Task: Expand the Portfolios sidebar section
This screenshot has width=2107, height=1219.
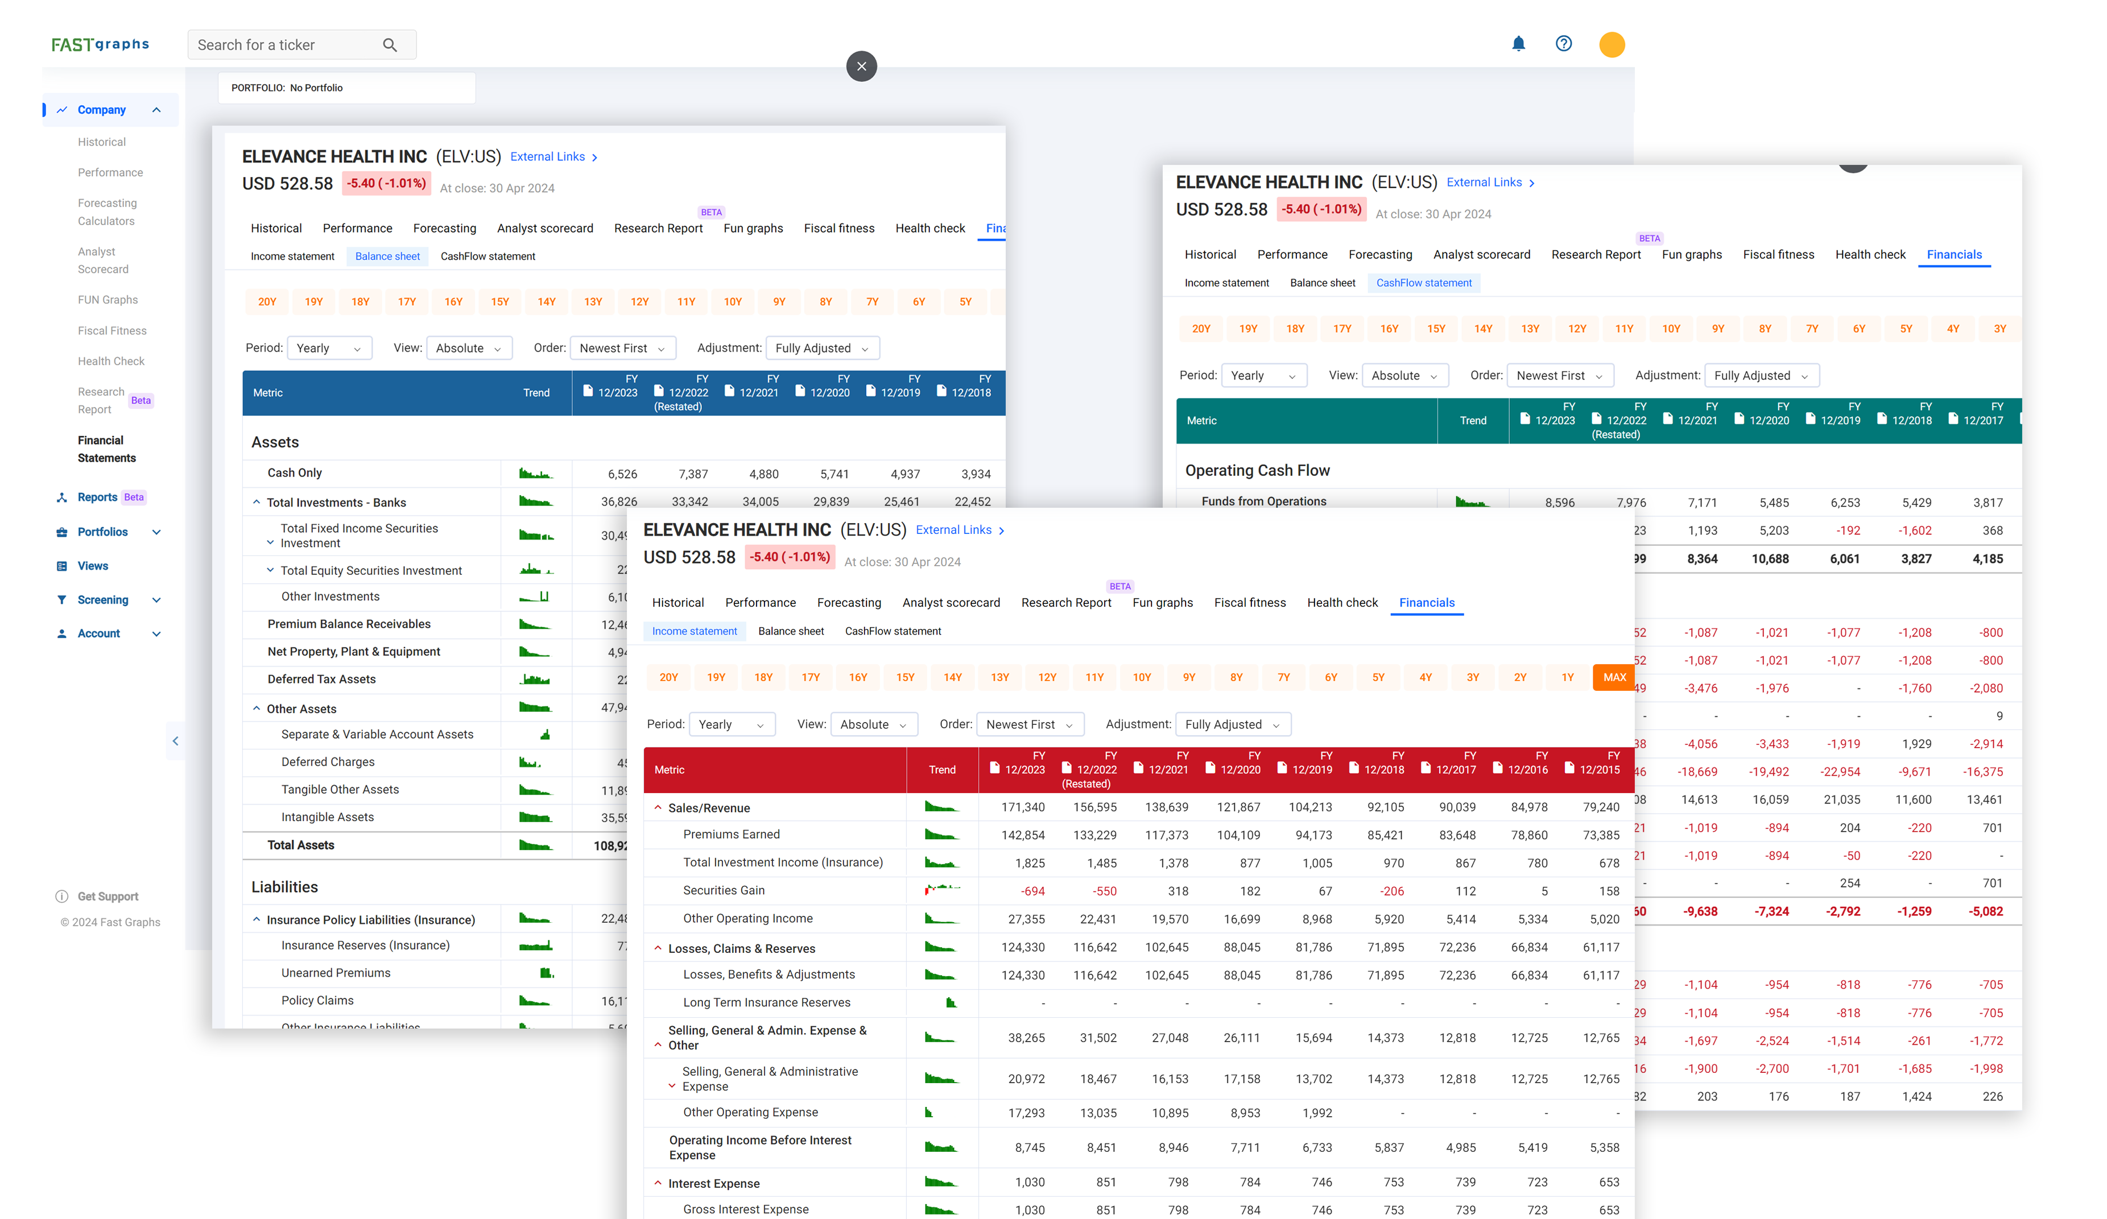Action: click(156, 532)
